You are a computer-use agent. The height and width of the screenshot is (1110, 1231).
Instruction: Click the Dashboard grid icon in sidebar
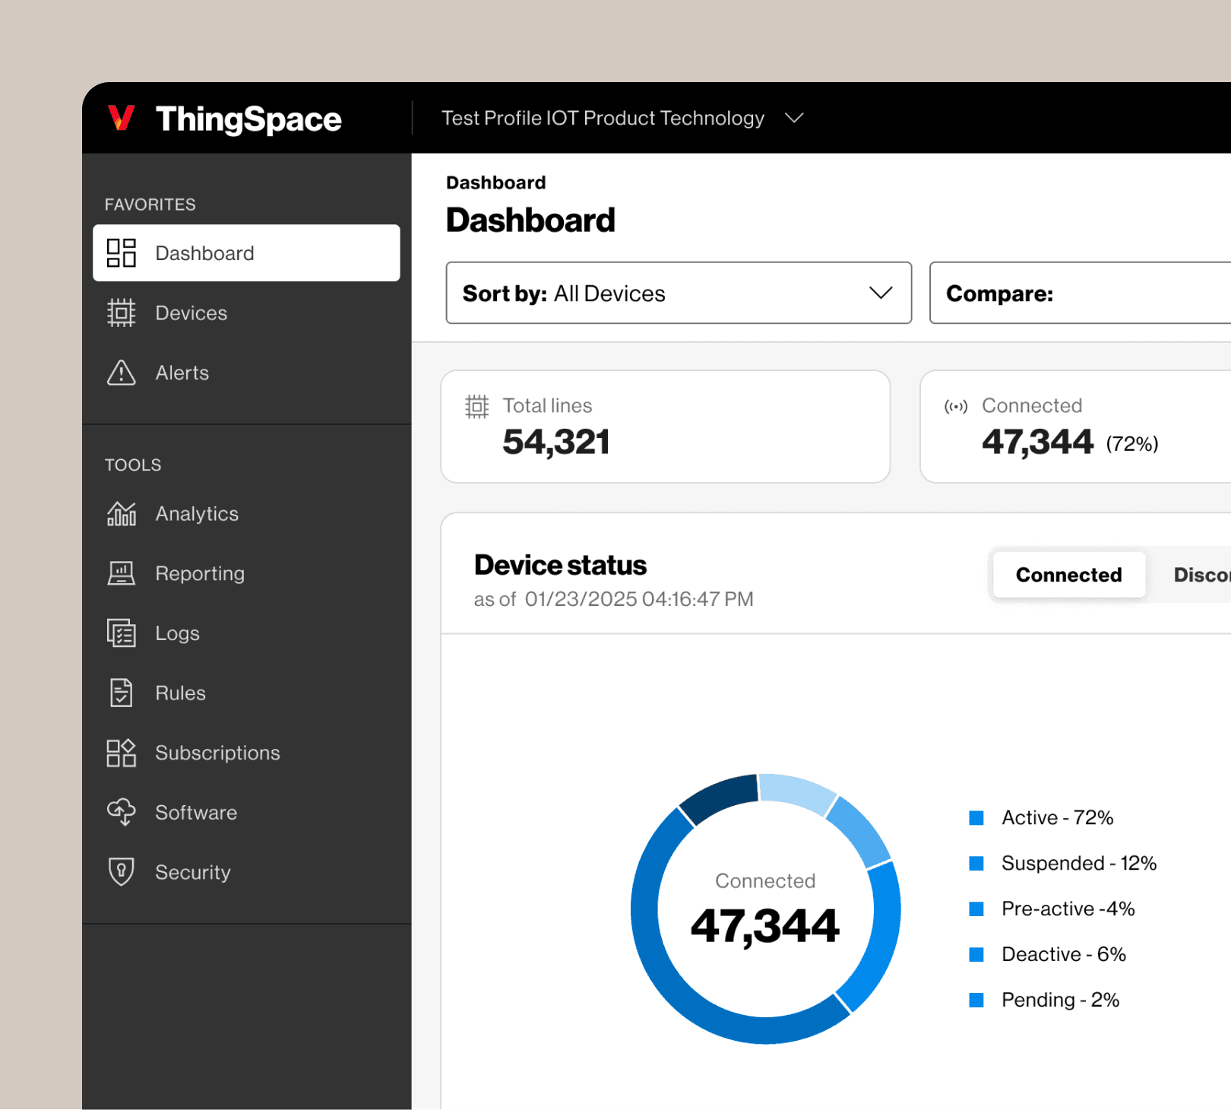122,253
